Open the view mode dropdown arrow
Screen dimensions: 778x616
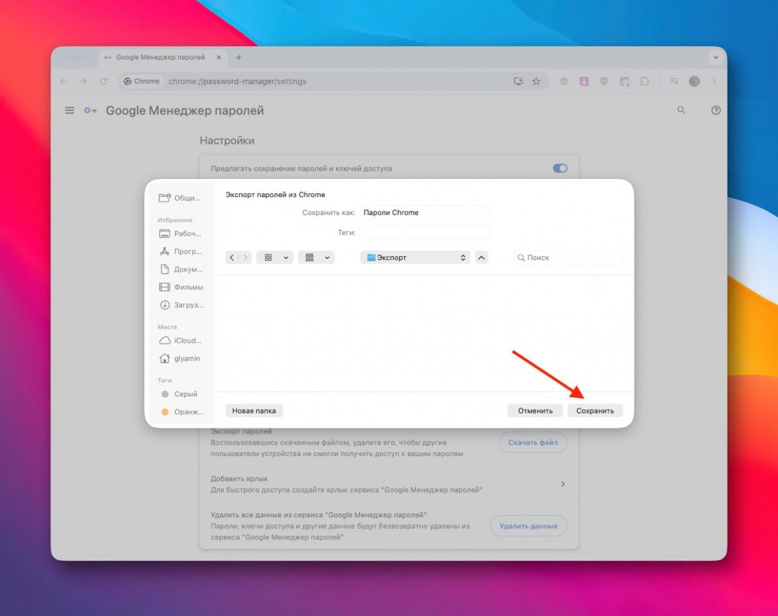pos(286,258)
